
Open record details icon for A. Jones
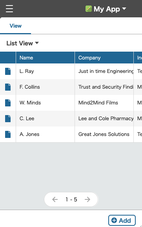(8, 134)
